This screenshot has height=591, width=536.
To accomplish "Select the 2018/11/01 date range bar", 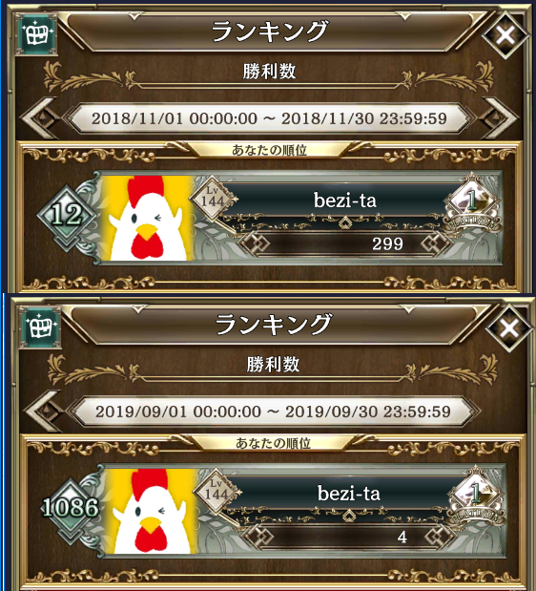I will point(269,118).
